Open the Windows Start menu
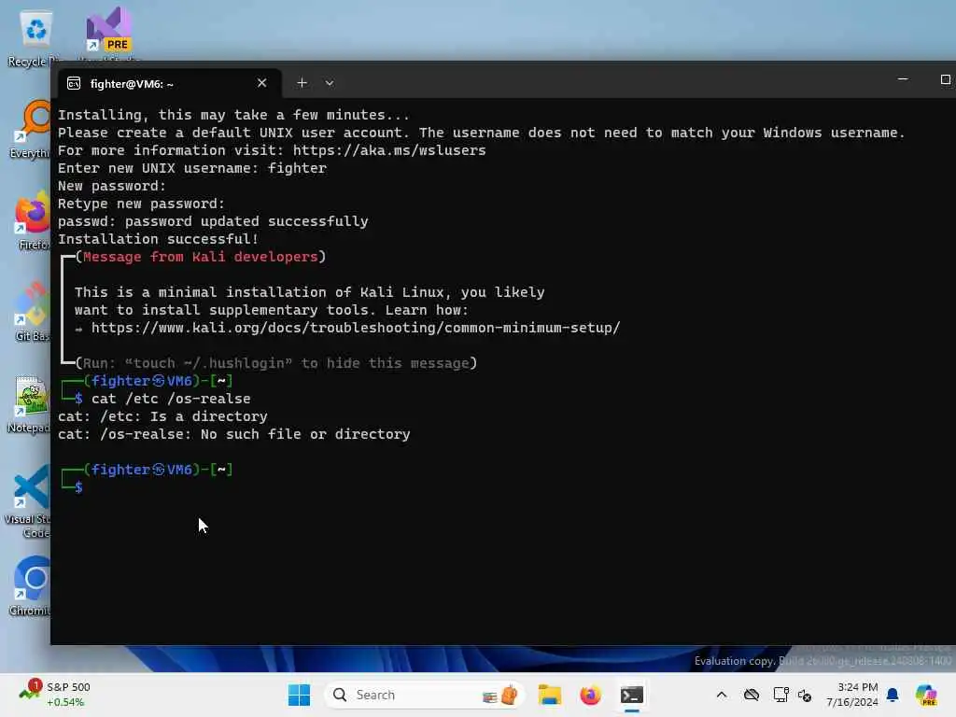This screenshot has height=717, width=956. [x=299, y=695]
